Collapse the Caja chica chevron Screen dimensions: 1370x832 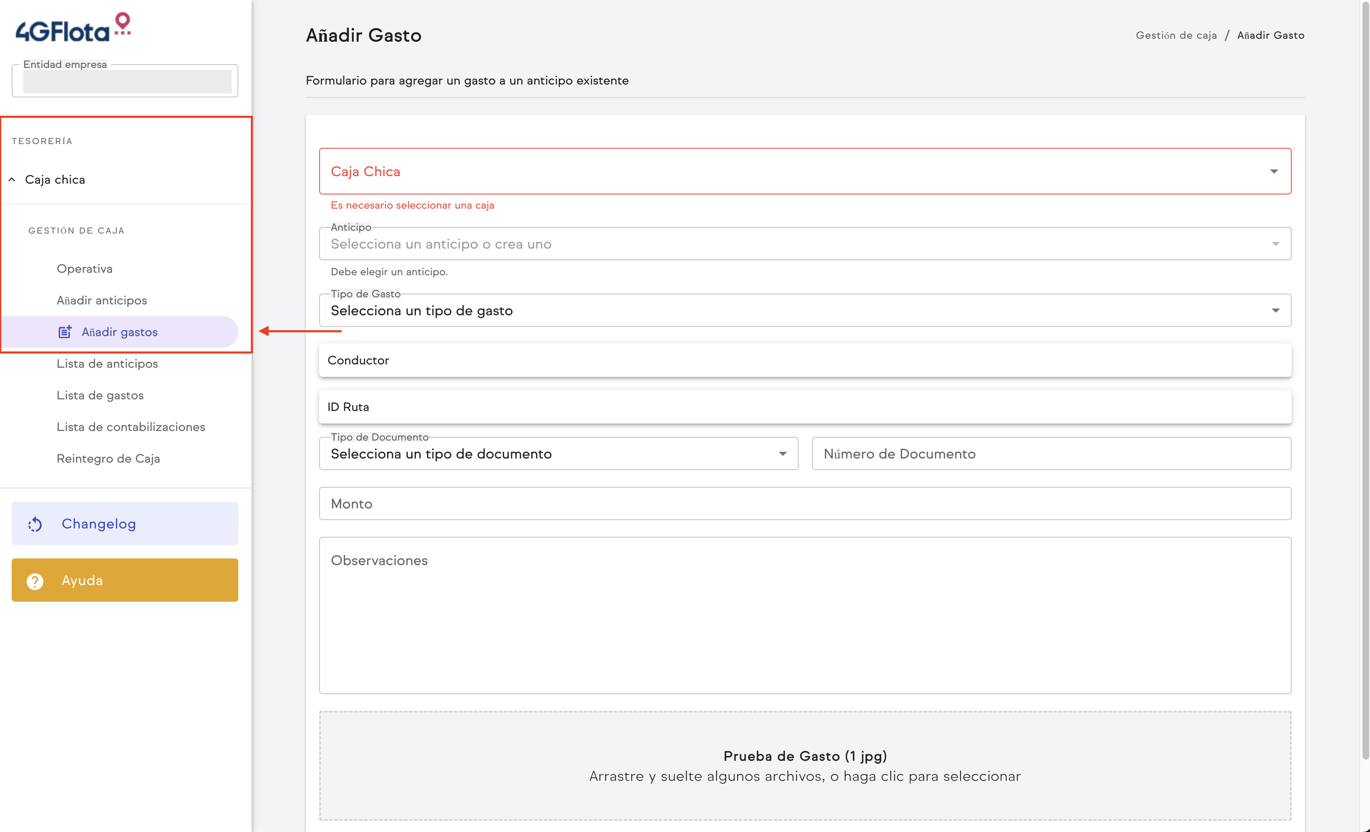click(12, 179)
